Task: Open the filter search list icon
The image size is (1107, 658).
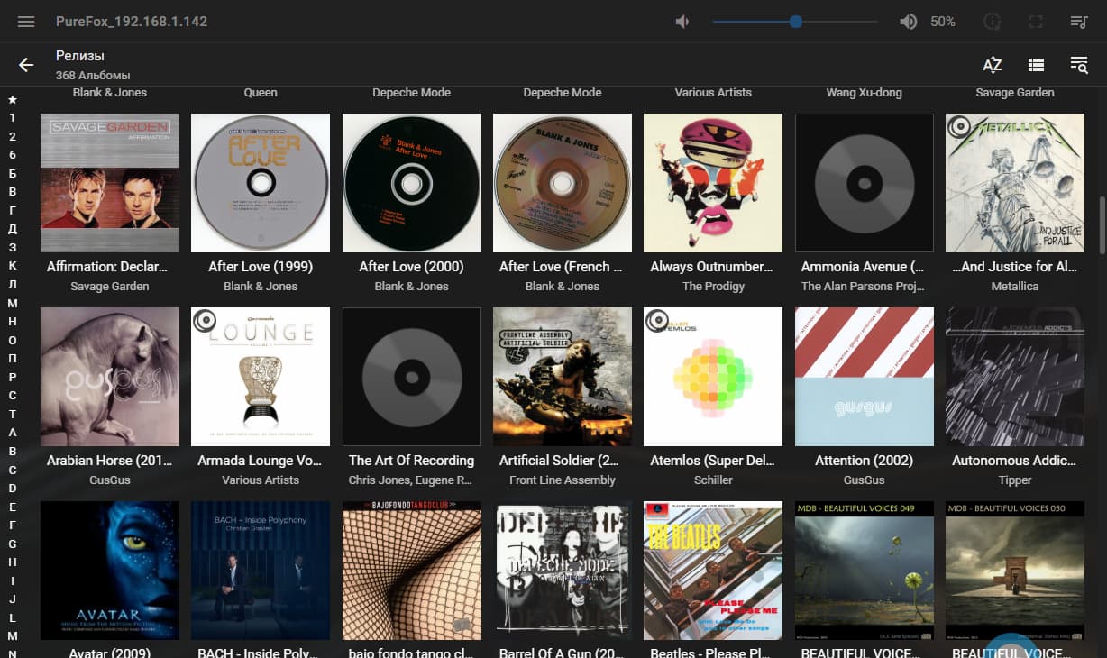Action: (x=1078, y=65)
